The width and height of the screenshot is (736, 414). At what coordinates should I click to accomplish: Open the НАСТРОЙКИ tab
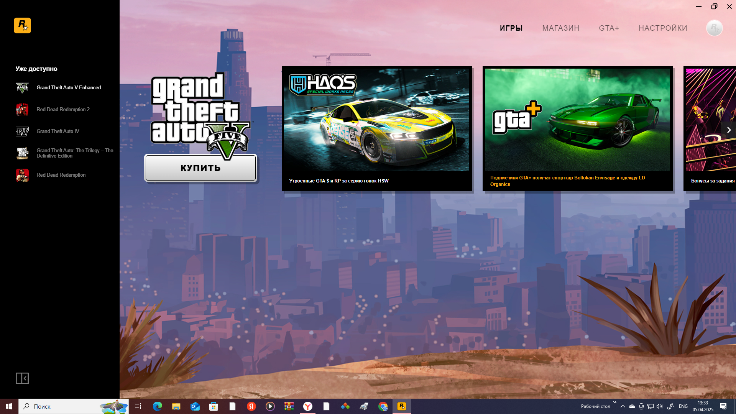coord(663,28)
